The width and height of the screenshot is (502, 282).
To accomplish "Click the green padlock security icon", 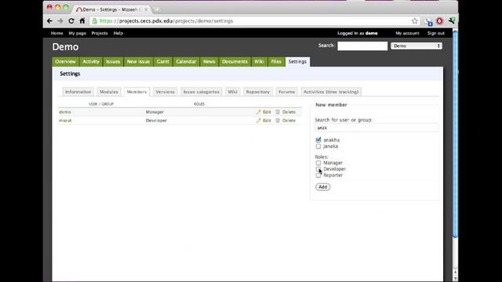I will pos(94,21).
